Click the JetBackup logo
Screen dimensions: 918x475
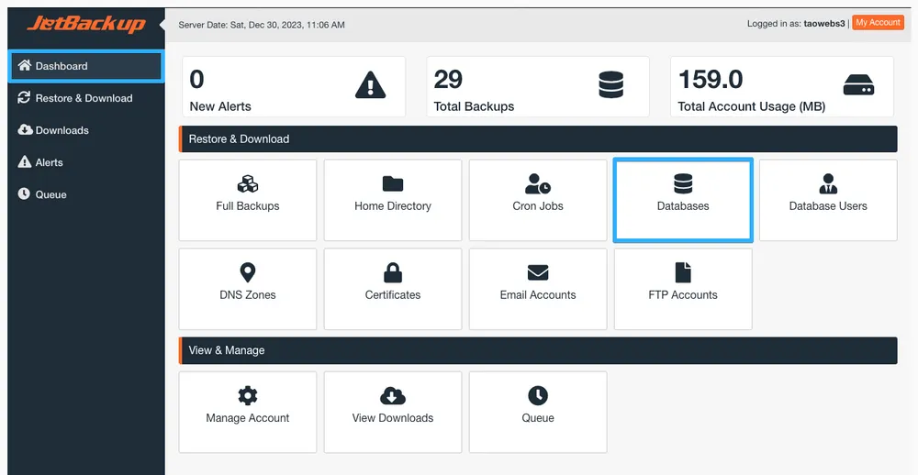[x=86, y=24]
